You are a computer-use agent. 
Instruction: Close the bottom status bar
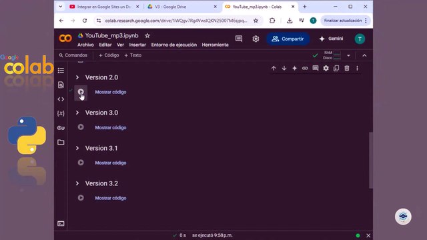tap(368, 235)
